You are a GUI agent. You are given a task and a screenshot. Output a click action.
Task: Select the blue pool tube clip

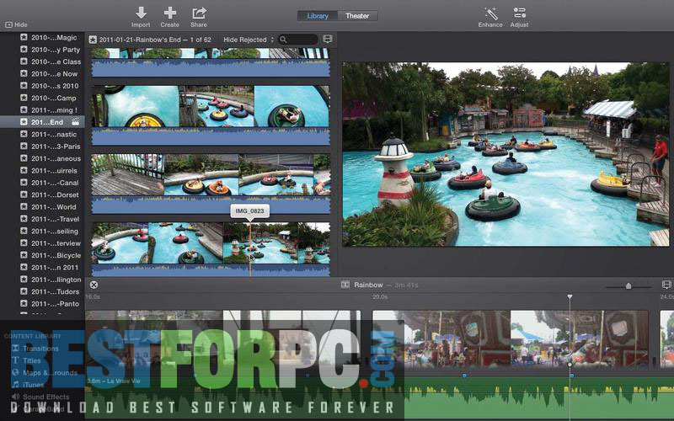pyautogui.click(x=211, y=115)
